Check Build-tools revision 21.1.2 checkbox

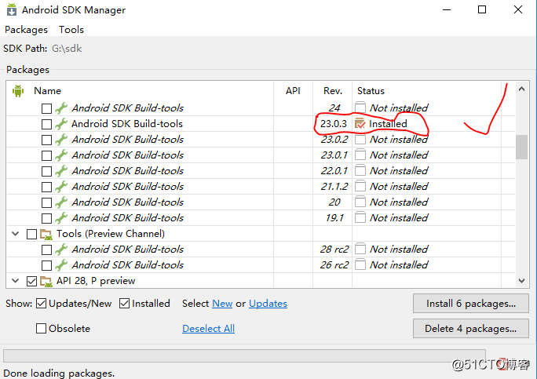tap(46, 187)
